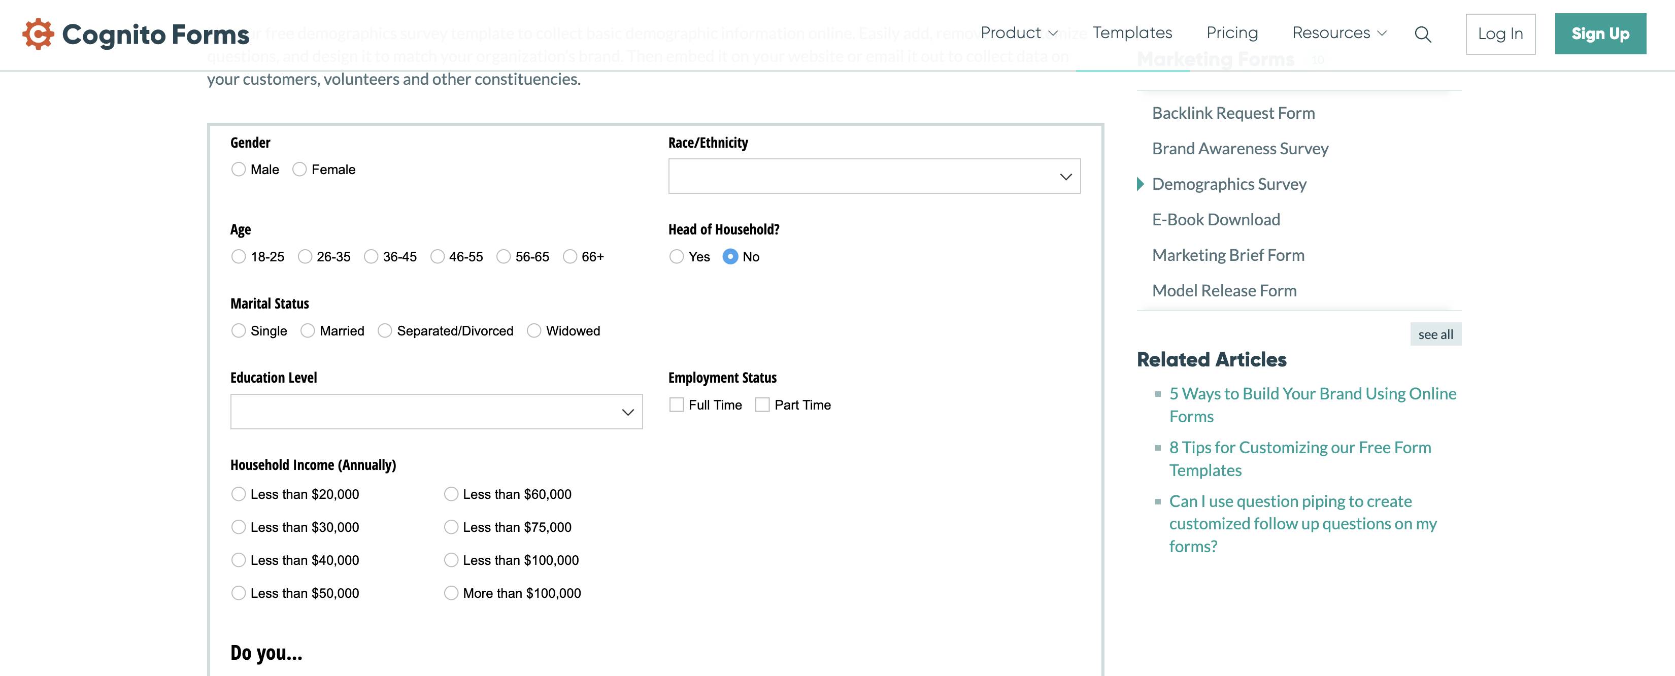Enable the Full Time checkbox
1675x676 pixels.
pos(676,404)
